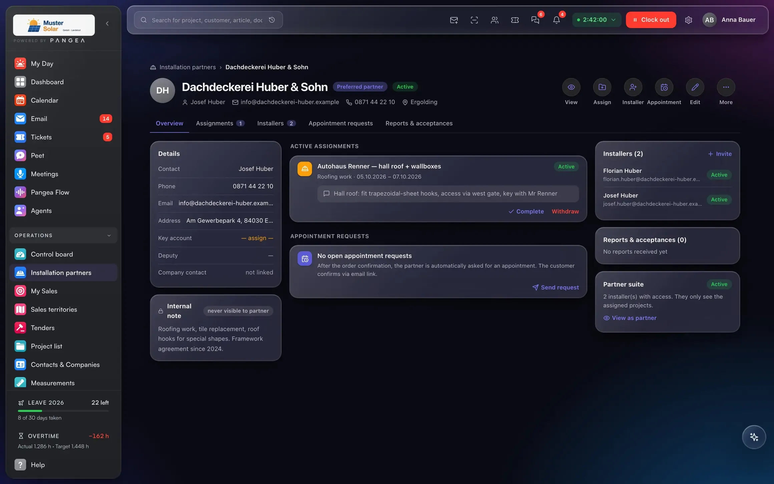774x484 pixels.
Task: Click the Installer add-person action icon
Action: 633,87
